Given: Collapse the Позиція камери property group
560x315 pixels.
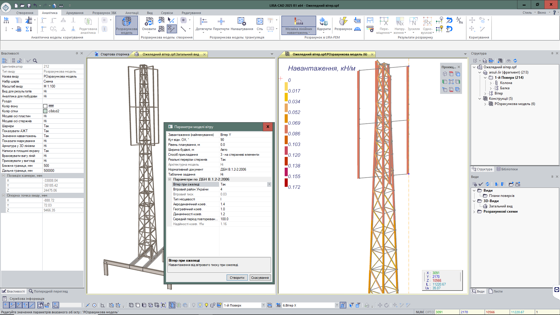Looking at the screenshot, I should (x=3, y=176).
